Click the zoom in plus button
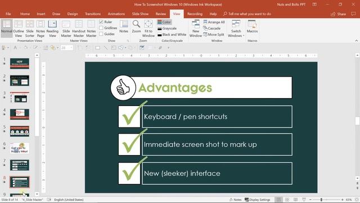This screenshot has height=203, width=360. point(343,200)
